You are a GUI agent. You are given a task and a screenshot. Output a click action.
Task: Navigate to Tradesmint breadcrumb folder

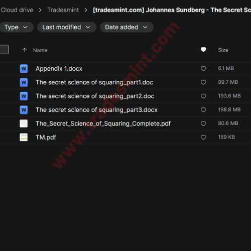pyautogui.click(x=63, y=10)
